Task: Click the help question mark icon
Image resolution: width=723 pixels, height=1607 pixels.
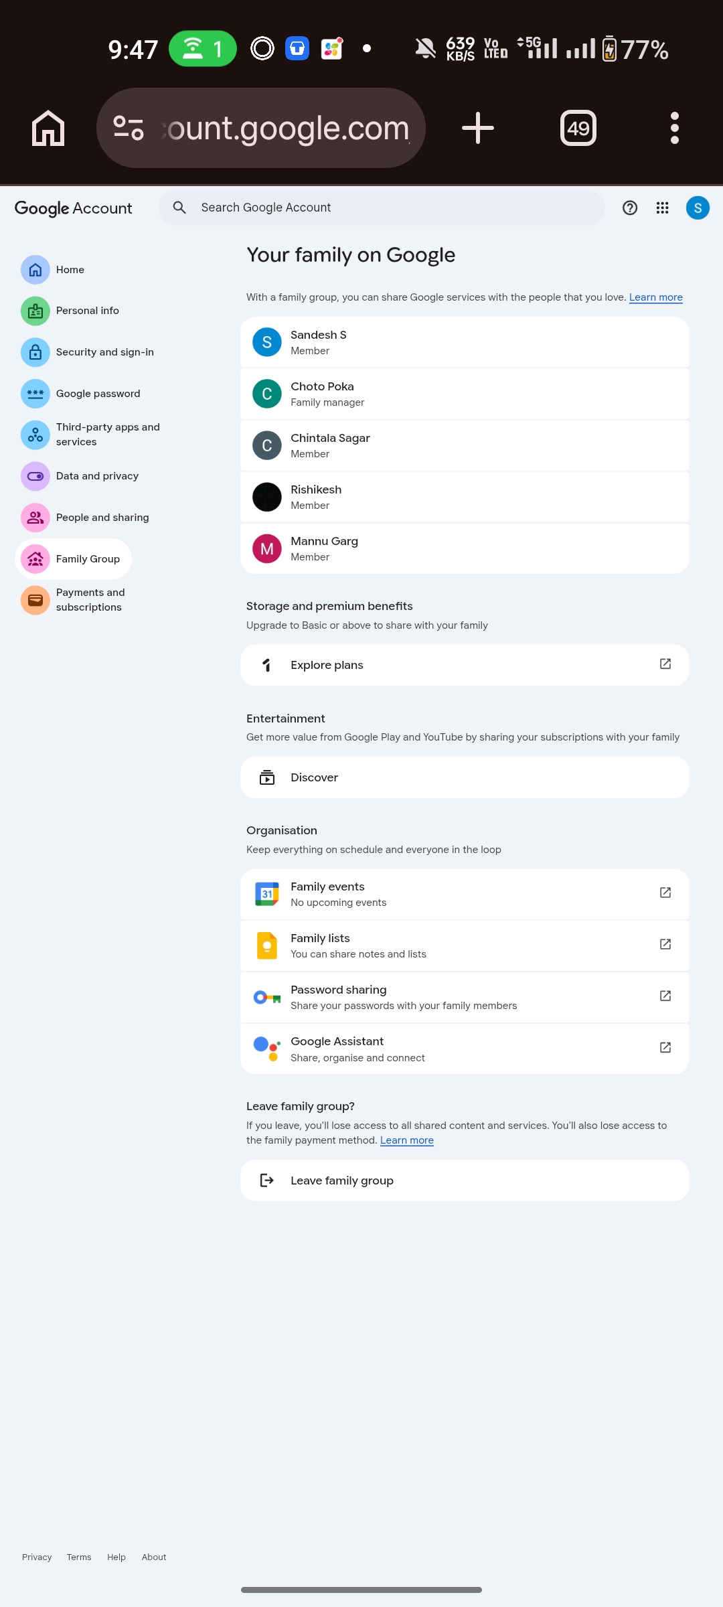Action: coord(630,208)
